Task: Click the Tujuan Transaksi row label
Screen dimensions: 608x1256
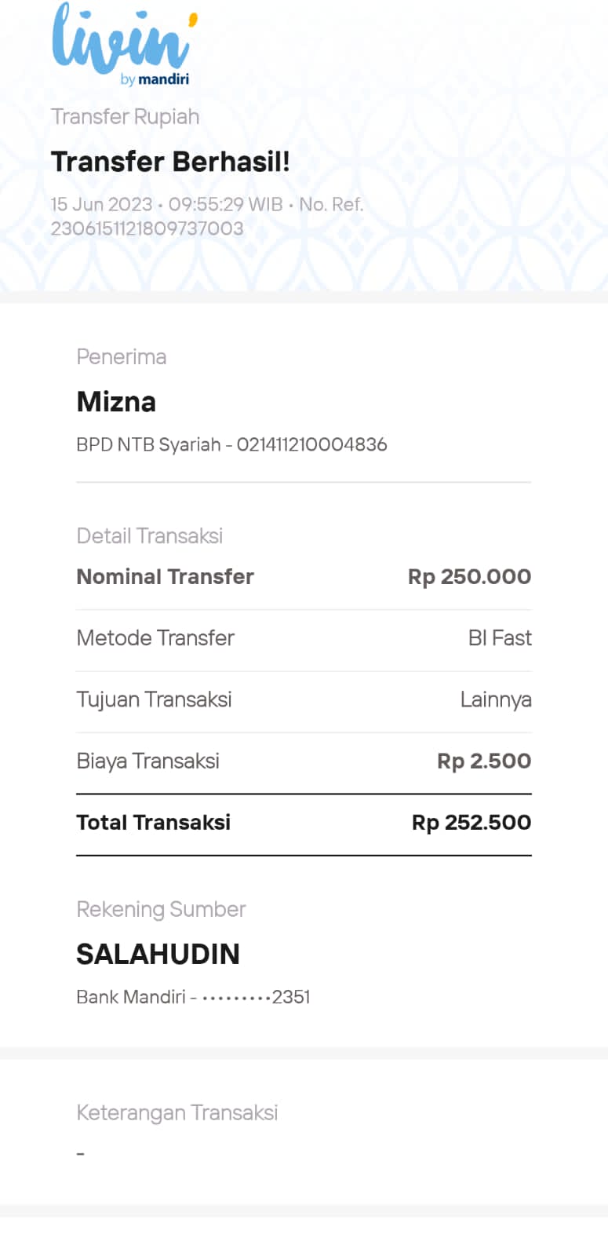Action: (x=154, y=699)
